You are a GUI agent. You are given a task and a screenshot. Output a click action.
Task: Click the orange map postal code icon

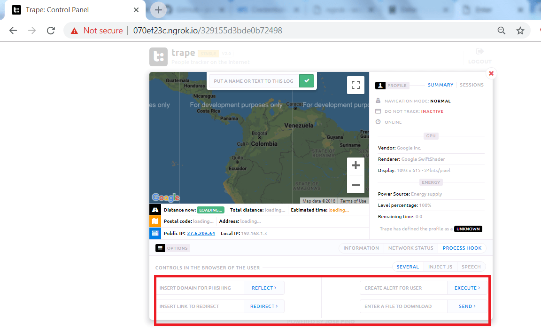click(x=155, y=221)
